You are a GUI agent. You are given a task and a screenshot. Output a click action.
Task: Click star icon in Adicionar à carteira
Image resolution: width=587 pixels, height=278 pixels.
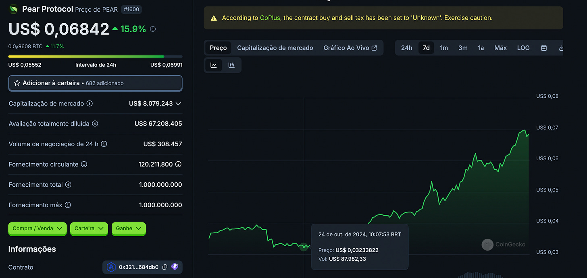coord(17,83)
